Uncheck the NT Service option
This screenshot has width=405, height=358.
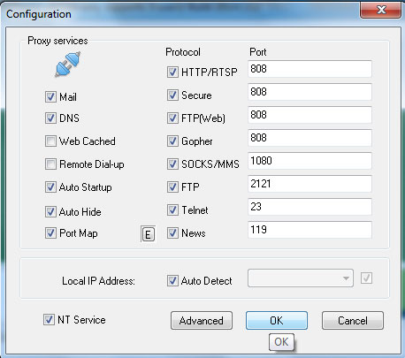tap(49, 320)
